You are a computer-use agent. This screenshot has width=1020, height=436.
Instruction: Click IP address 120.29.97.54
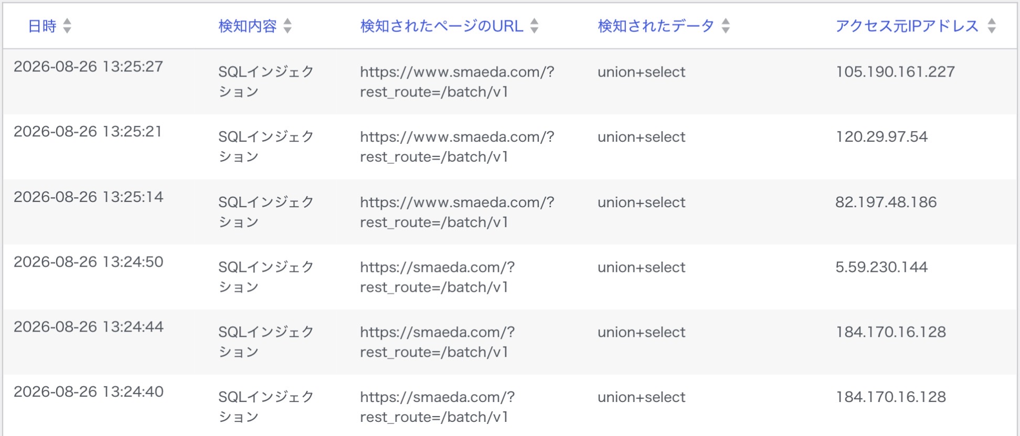coord(881,137)
